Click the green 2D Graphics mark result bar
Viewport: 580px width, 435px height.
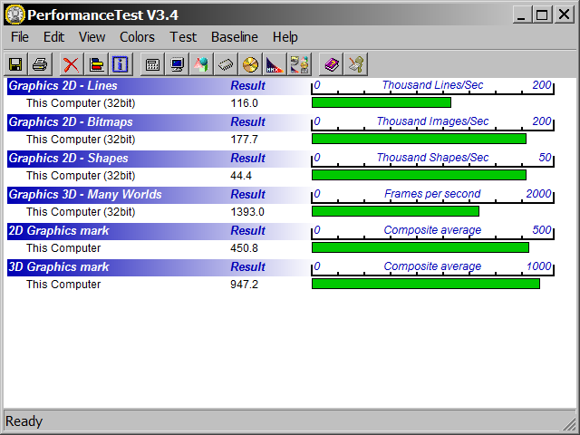pyautogui.click(x=420, y=247)
